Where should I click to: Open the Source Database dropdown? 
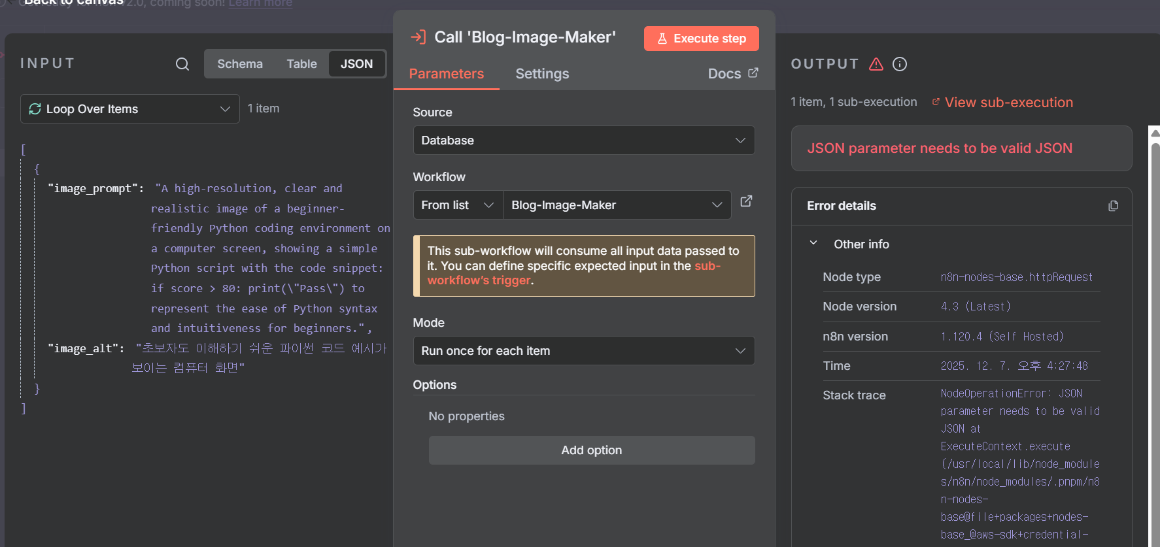[583, 141]
